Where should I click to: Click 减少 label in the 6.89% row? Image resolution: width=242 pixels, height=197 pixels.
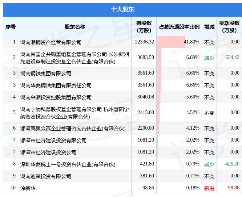click(x=209, y=58)
